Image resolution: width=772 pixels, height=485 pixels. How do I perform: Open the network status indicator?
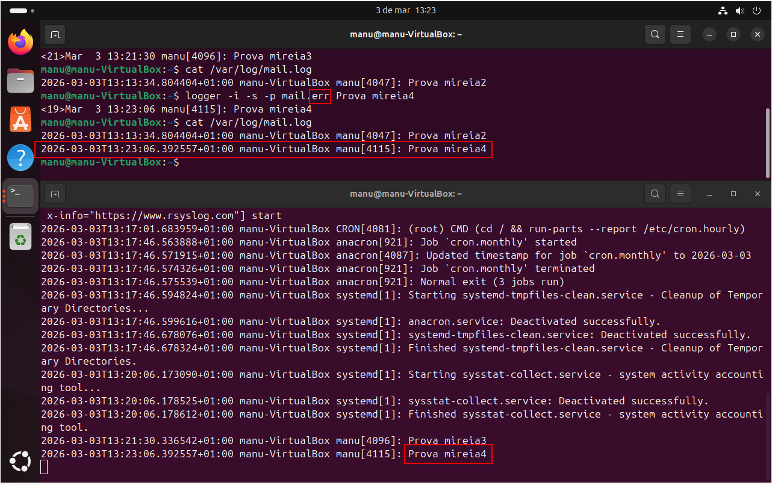pyautogui.click(x=723, y=10)
